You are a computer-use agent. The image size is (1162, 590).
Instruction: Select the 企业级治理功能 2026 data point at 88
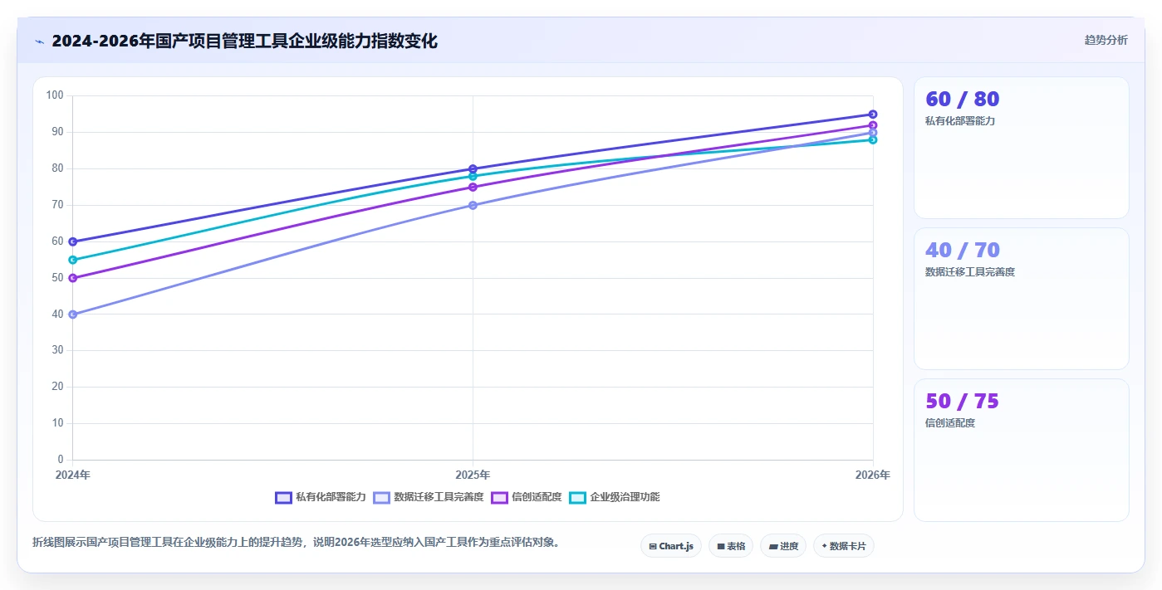pyautogui.click(x=873, y=139)
